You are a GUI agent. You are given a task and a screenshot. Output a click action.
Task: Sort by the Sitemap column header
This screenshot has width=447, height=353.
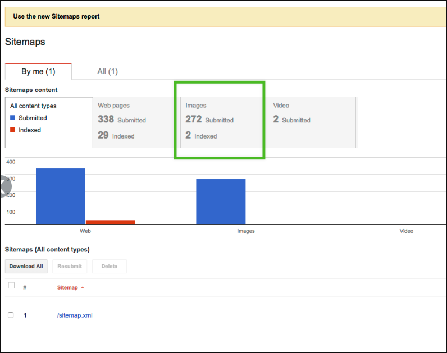tap(67, 288)
